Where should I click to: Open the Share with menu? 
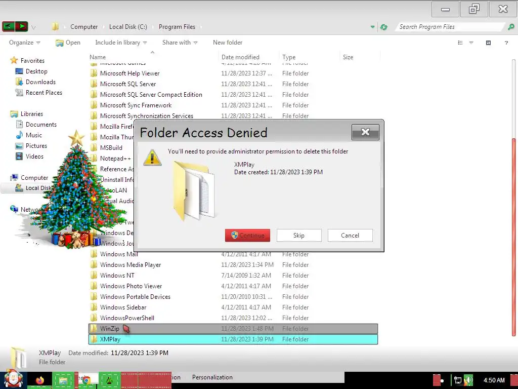coord(180,43)
